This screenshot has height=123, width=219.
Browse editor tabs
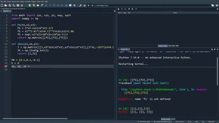pyautogui.click(x=1, y=11)
